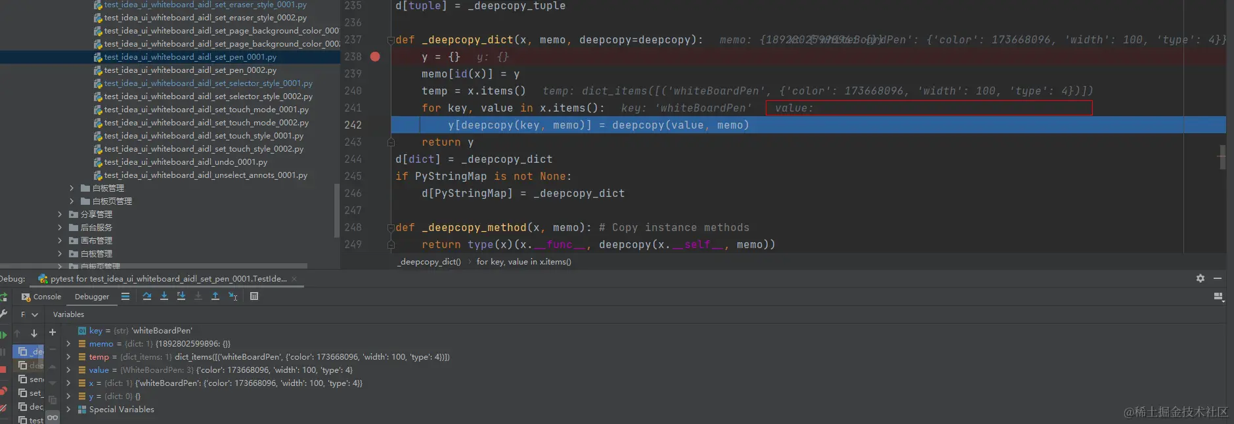Image resolution: width=1234 pixels, height=424 pixels.
Task: Click the project tree vertical scrollbar
Action: click(x=337, y=210)
